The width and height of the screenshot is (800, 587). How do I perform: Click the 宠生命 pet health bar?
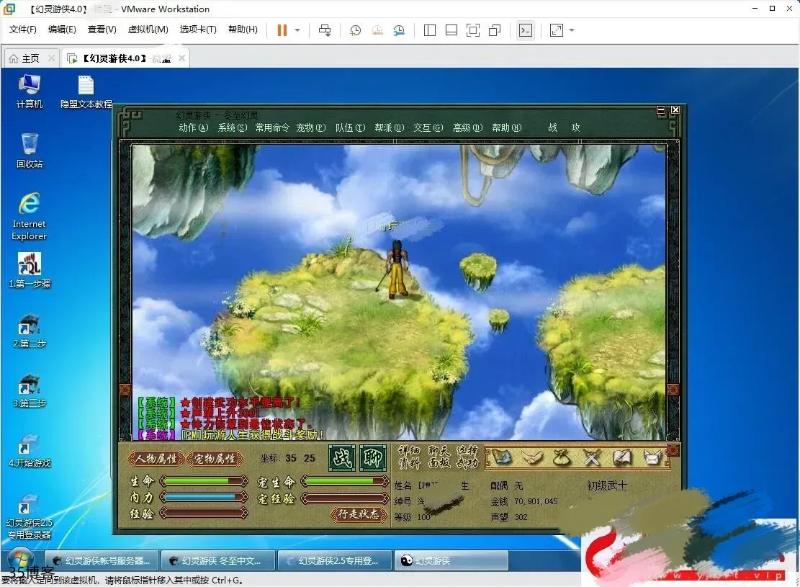click(346, 481)
